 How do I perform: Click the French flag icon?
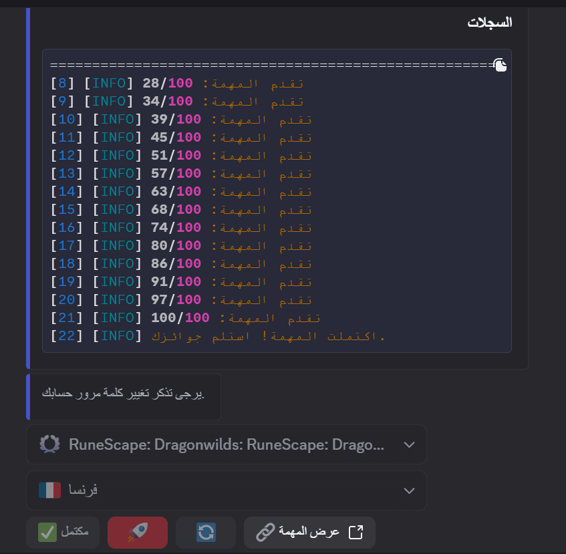point(50,491)
